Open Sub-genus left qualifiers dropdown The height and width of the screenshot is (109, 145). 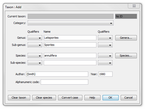pyautogui.click(x=35, y=45)
